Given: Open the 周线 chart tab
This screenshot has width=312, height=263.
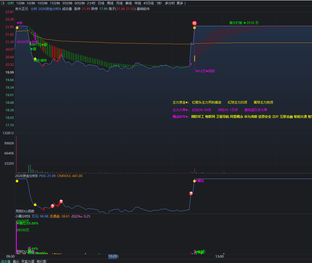Looking at the screenshot, I should coord(110,3).
